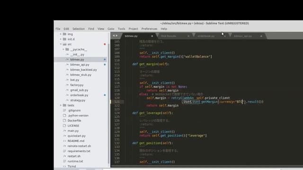Switch to the bitmex_api.py tab
Screen dimensions: 303x170
pyautogui.click(x=243, y=36)
